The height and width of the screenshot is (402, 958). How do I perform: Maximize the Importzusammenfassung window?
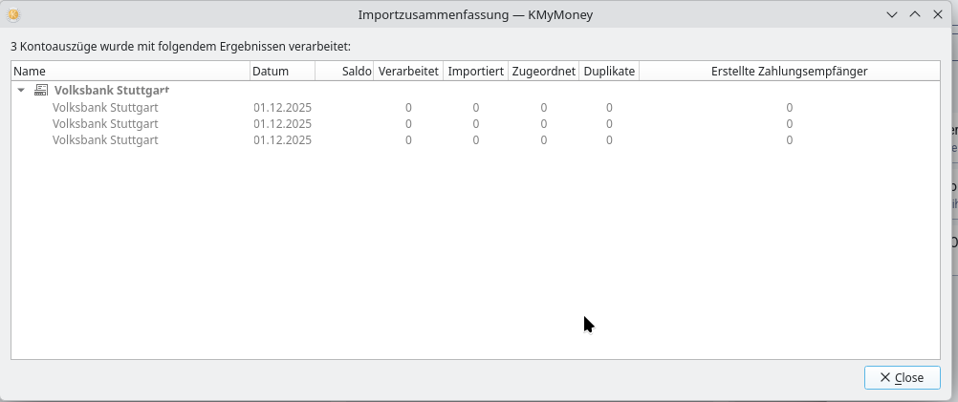click(x=914, y=15)
